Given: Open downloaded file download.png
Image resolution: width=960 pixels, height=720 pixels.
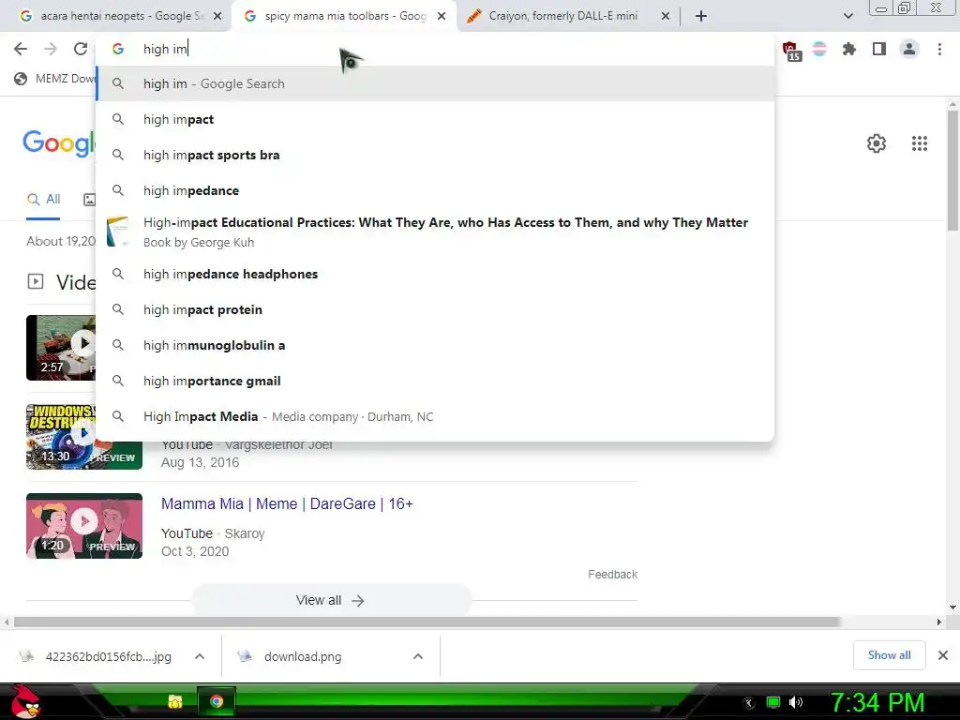Looking at the screenshot, I should pyautogui.click(x=290, y=656).
